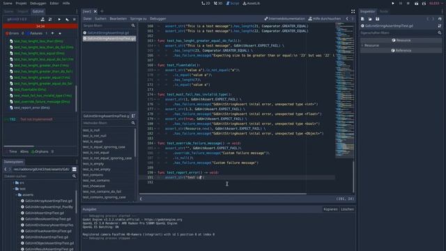
Task: Go to previous failure arrow
Action: [x=52, y=33]
